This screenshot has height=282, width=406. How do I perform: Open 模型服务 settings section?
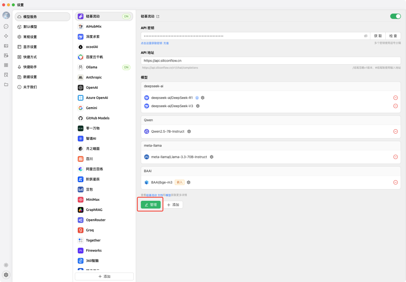point(42,17)
